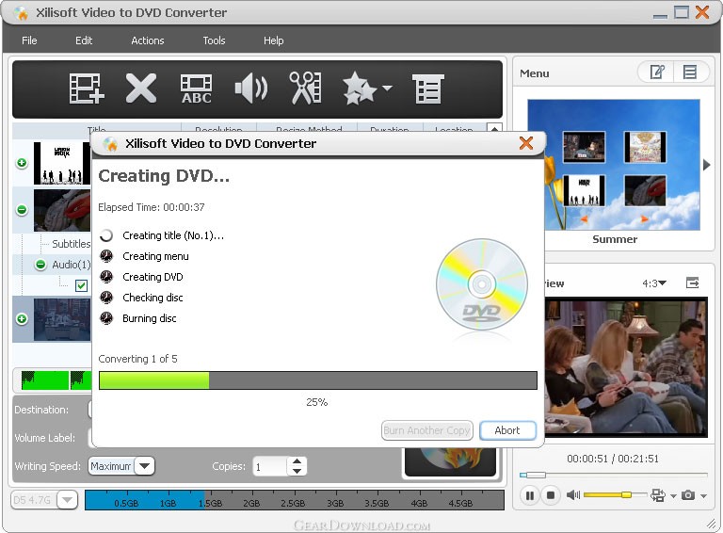Adjust the yellow volume slider
Viewport: 723px width, 533px height.
(x=614, y=494)
